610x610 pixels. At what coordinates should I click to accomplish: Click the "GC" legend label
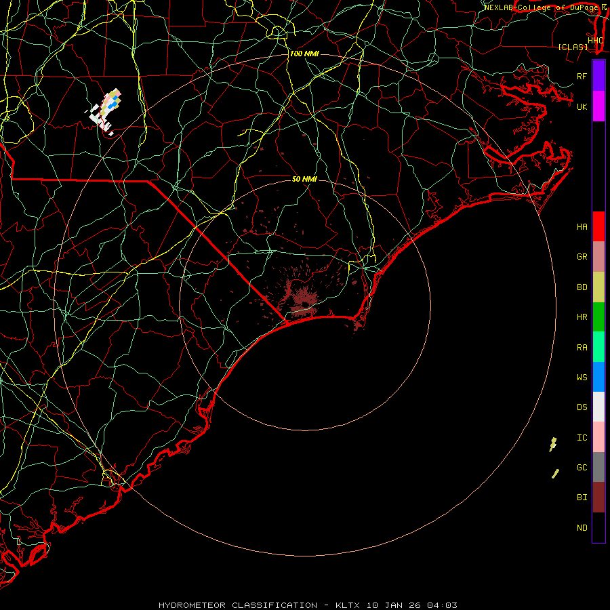582,468
